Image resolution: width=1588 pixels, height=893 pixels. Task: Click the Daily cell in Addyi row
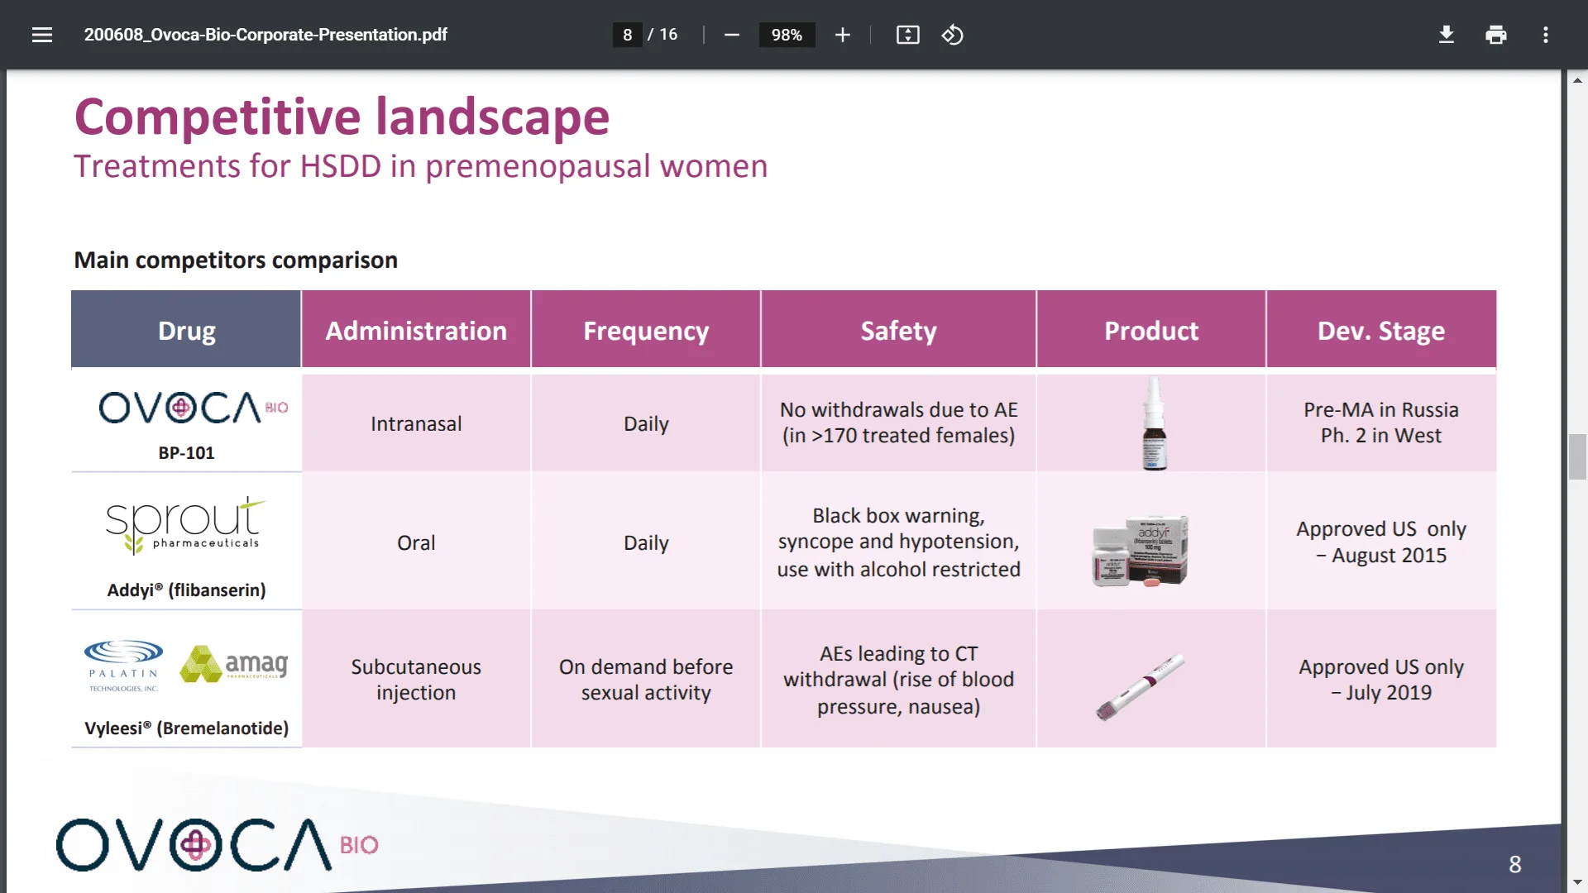click(x=646, y=542)
